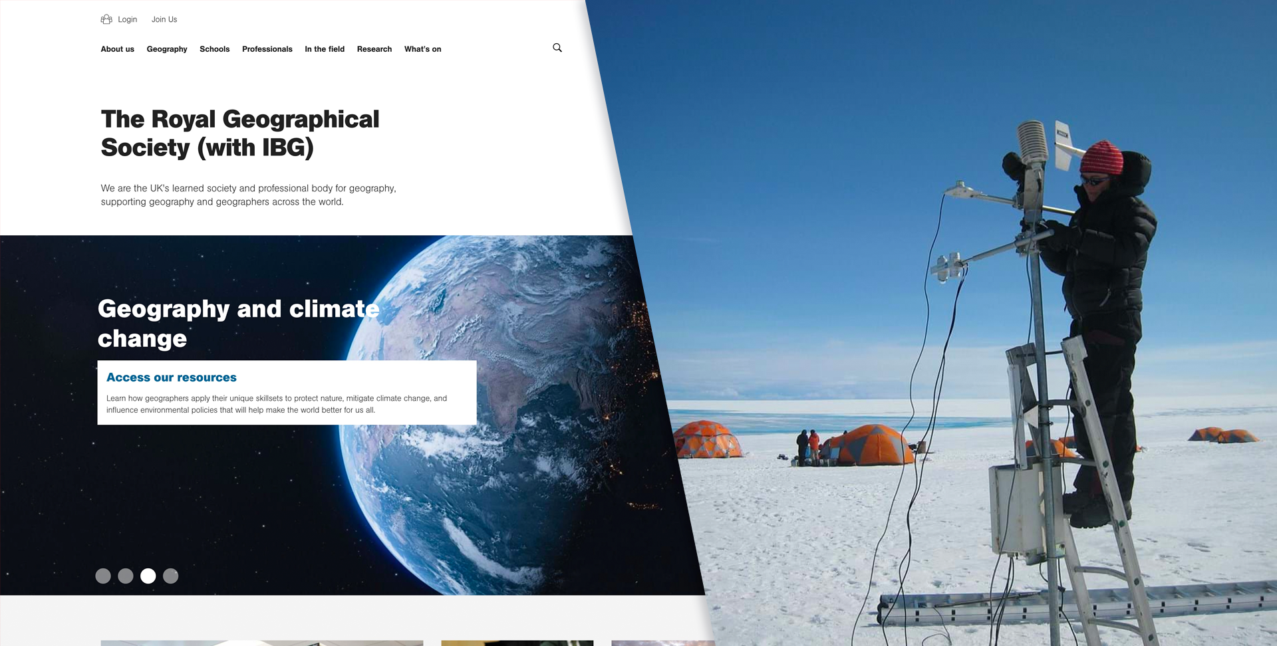Click the Login user icon
The width and height of the screenshot is (1277, 646).
[106, 19]
